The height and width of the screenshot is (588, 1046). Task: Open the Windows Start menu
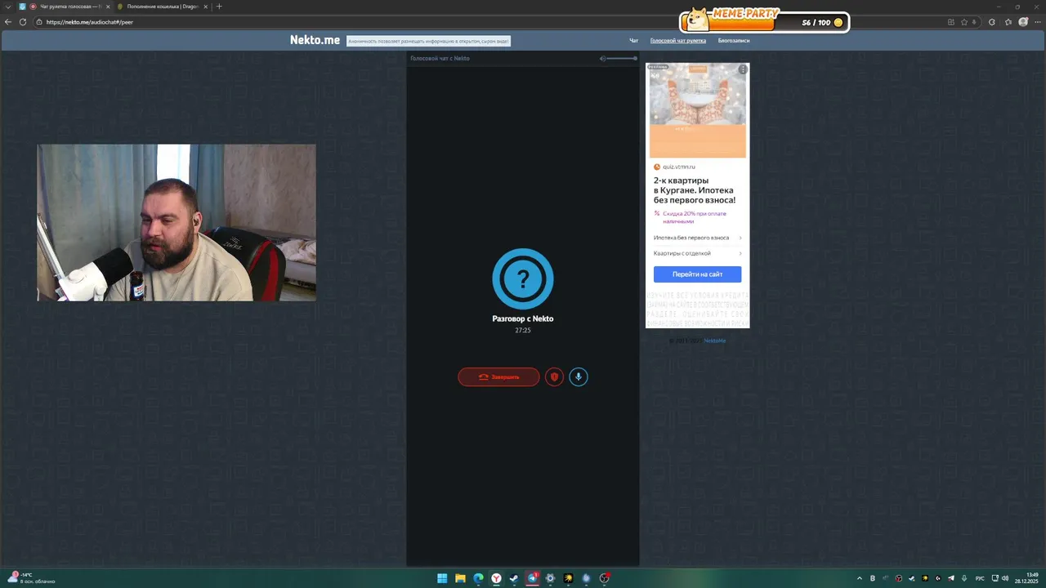coord(442,578)
